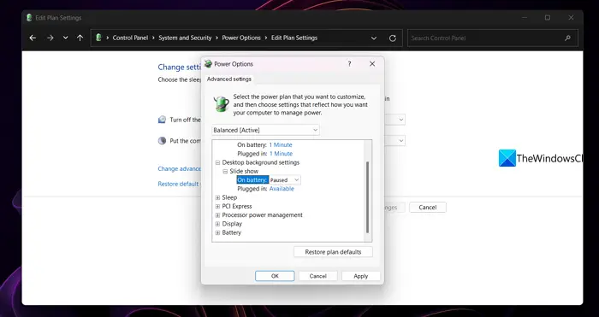Open System and Security breadcrumb
The height and width of the screenshot is (317, 599).
pos(185,38)
